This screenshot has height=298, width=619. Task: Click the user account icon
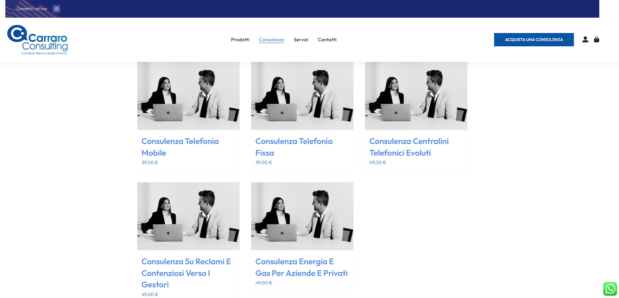tap(585, 39)
